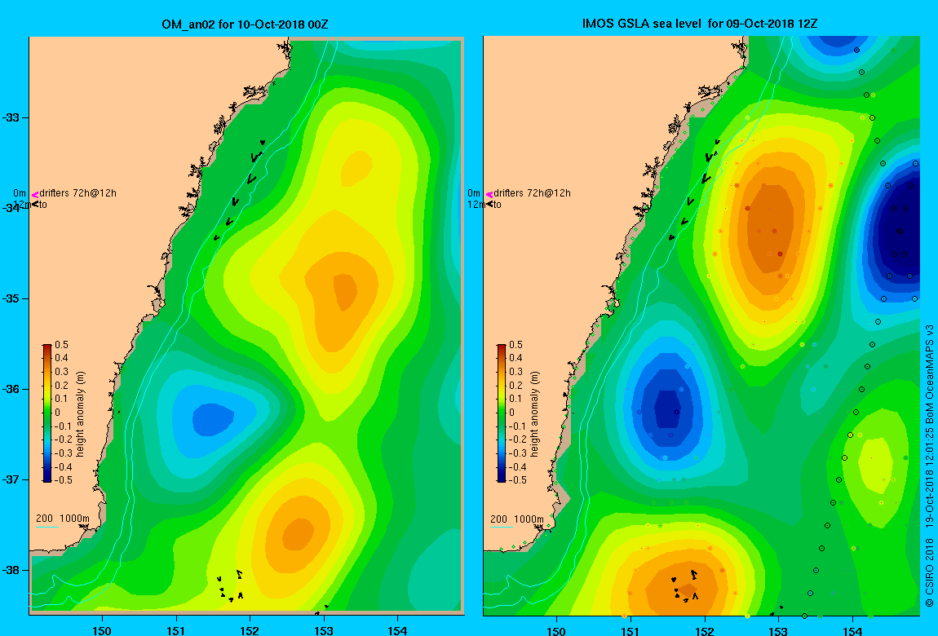Screen dimensions: 938x636
Task: Select the -38 latitude label
Action: pyautogui.click(x=11, y=570)
